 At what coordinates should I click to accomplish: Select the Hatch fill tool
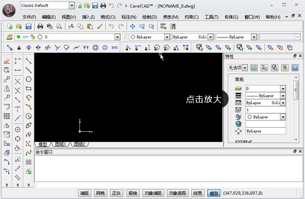click(29, 162)
